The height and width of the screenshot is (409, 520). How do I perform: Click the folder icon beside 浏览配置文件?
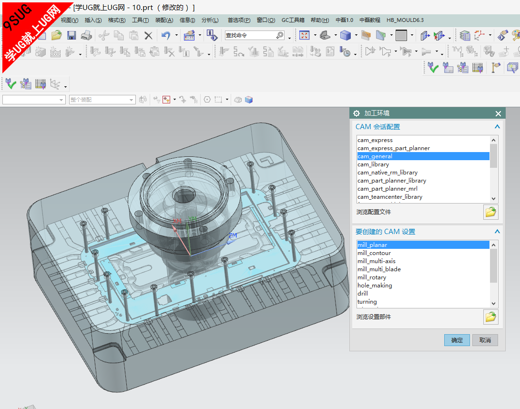491,212
